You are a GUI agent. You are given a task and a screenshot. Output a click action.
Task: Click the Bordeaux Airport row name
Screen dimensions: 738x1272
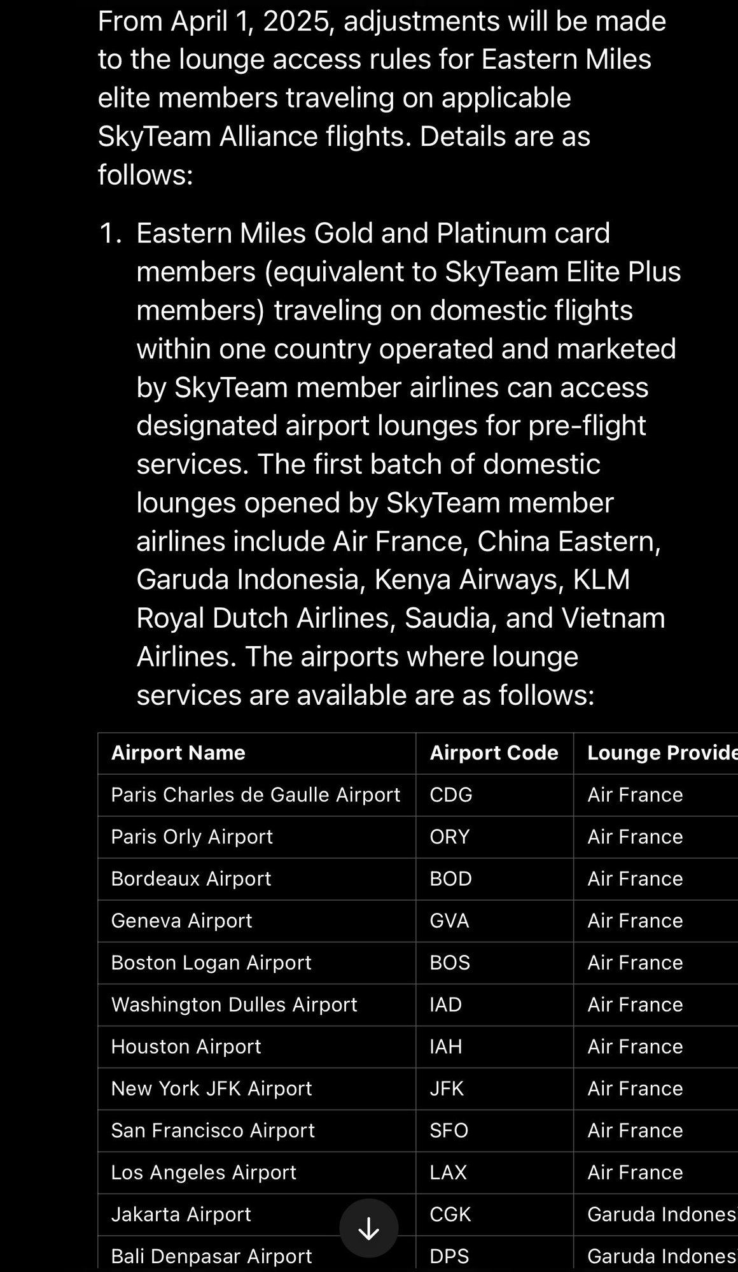[x=191, y=879]
